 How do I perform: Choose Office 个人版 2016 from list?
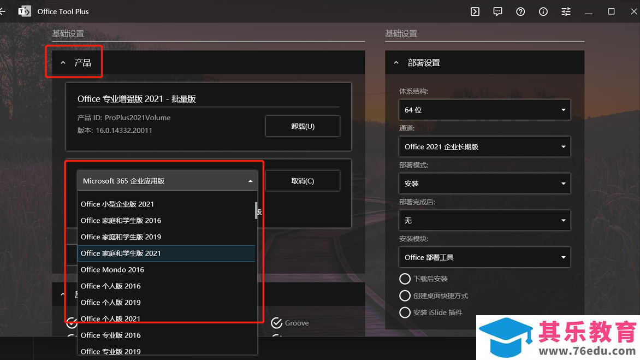[x=166, y=286]
